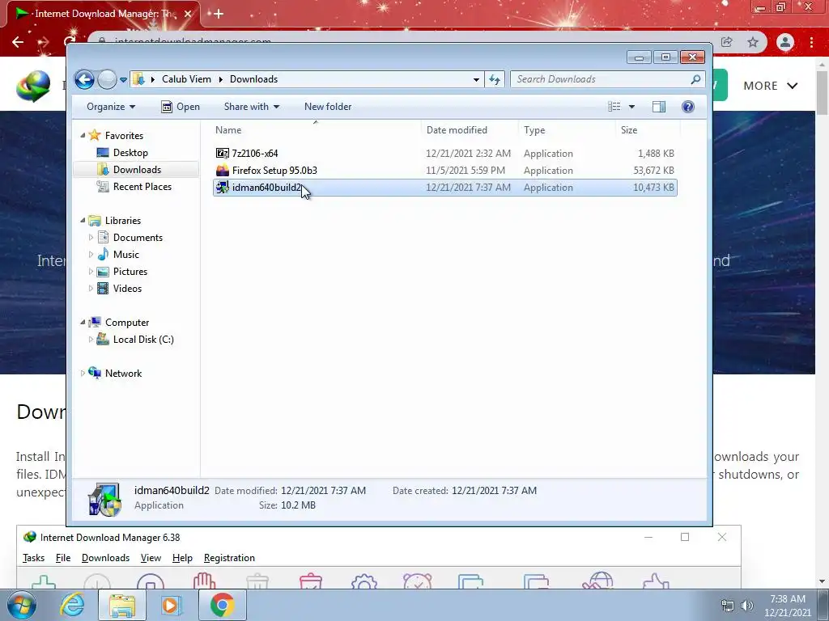The image size is (829, 621).
Task: Open Chrome's three-dot menu
Action: point(811,42)
